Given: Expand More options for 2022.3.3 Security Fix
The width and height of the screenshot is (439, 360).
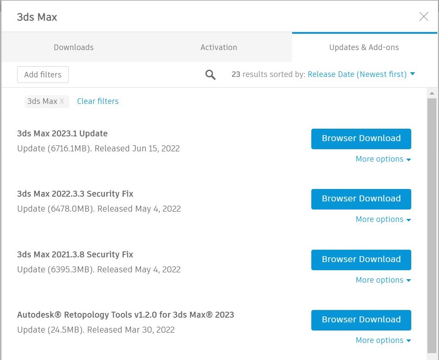Looking at the screenshot, I should point(383,219).
